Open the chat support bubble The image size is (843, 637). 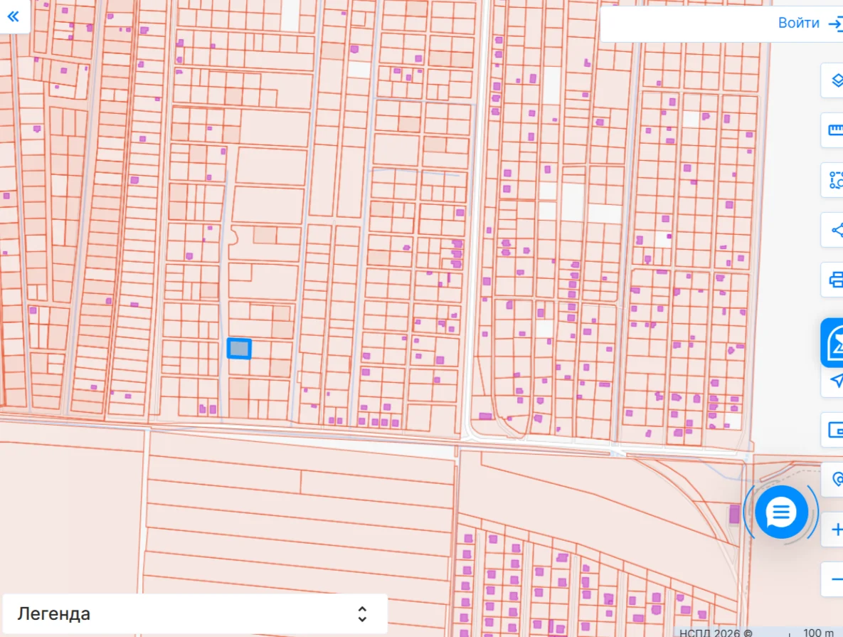click(x=781, y=512)
